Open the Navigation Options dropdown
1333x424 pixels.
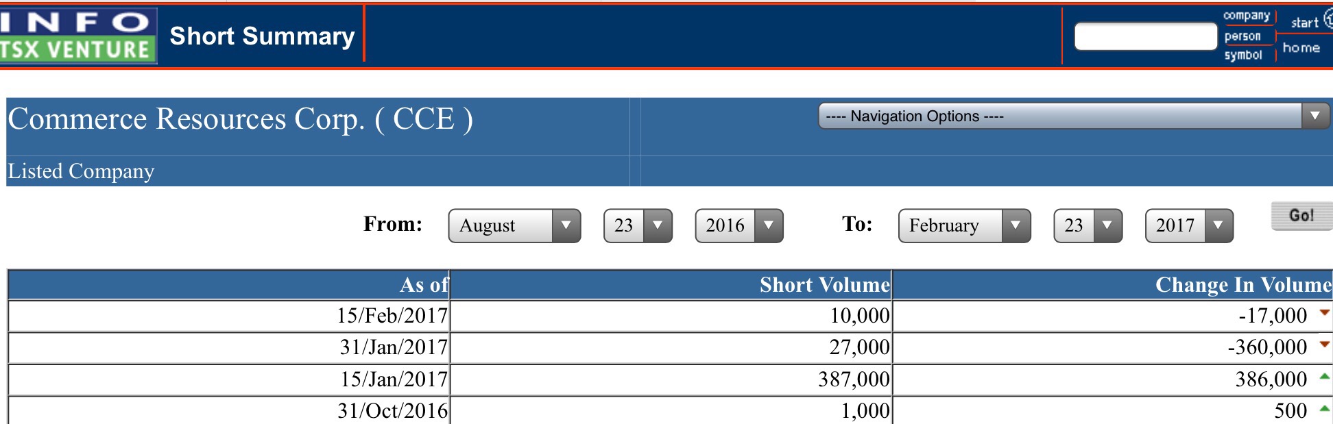click(1074, 116)
